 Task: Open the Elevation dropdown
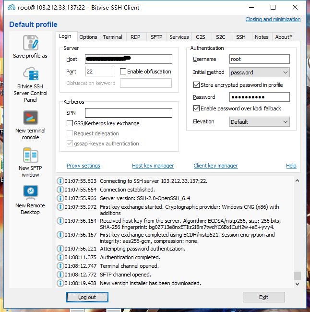[259, 122]
